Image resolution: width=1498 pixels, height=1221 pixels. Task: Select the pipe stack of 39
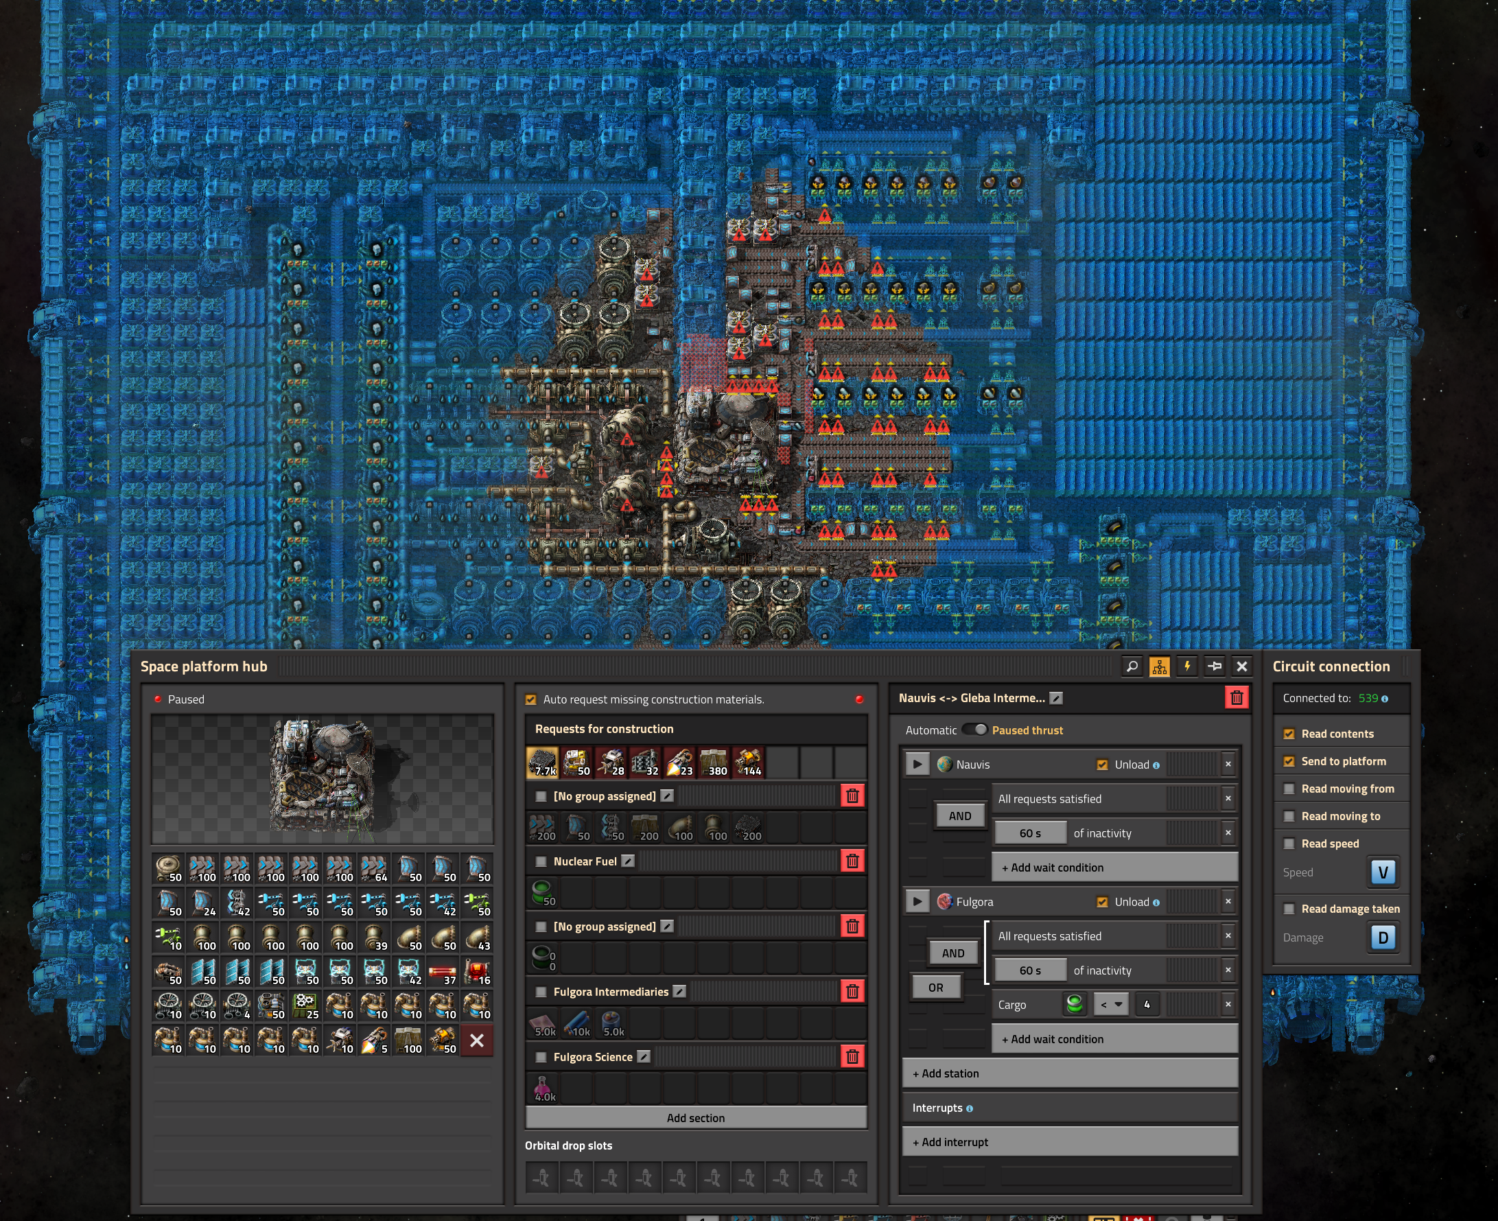(374, 938)
